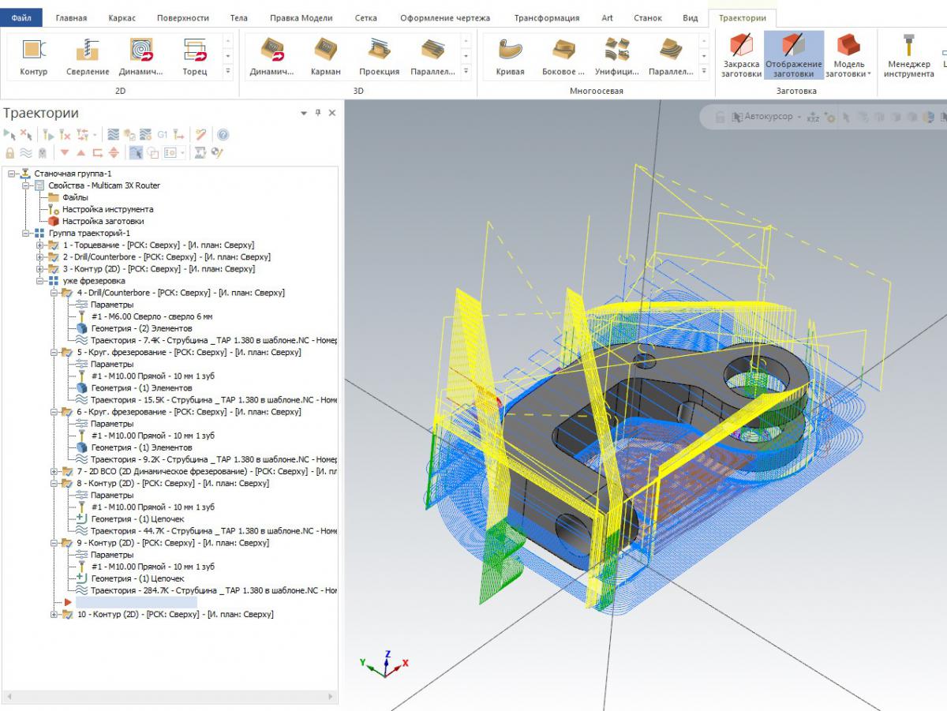Choose the Карман 3D pocket toolpath

pyautogui.click(x=325, y=56)
